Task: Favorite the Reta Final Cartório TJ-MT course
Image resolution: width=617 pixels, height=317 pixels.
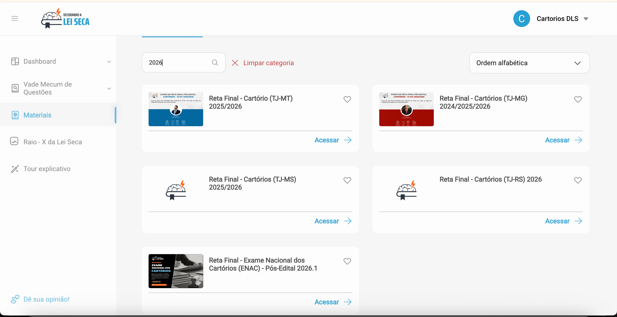Action: point(347,100)
